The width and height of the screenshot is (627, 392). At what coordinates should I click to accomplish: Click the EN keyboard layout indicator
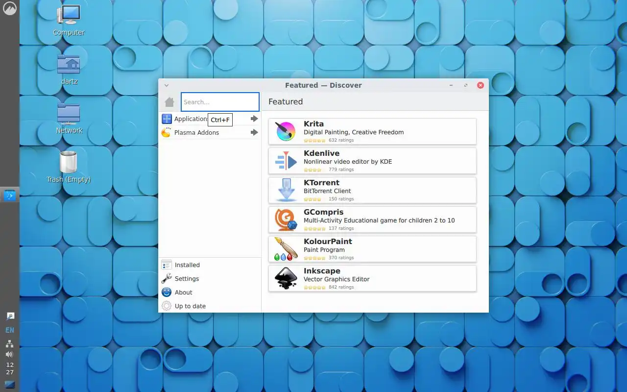(x=10, y=330)
